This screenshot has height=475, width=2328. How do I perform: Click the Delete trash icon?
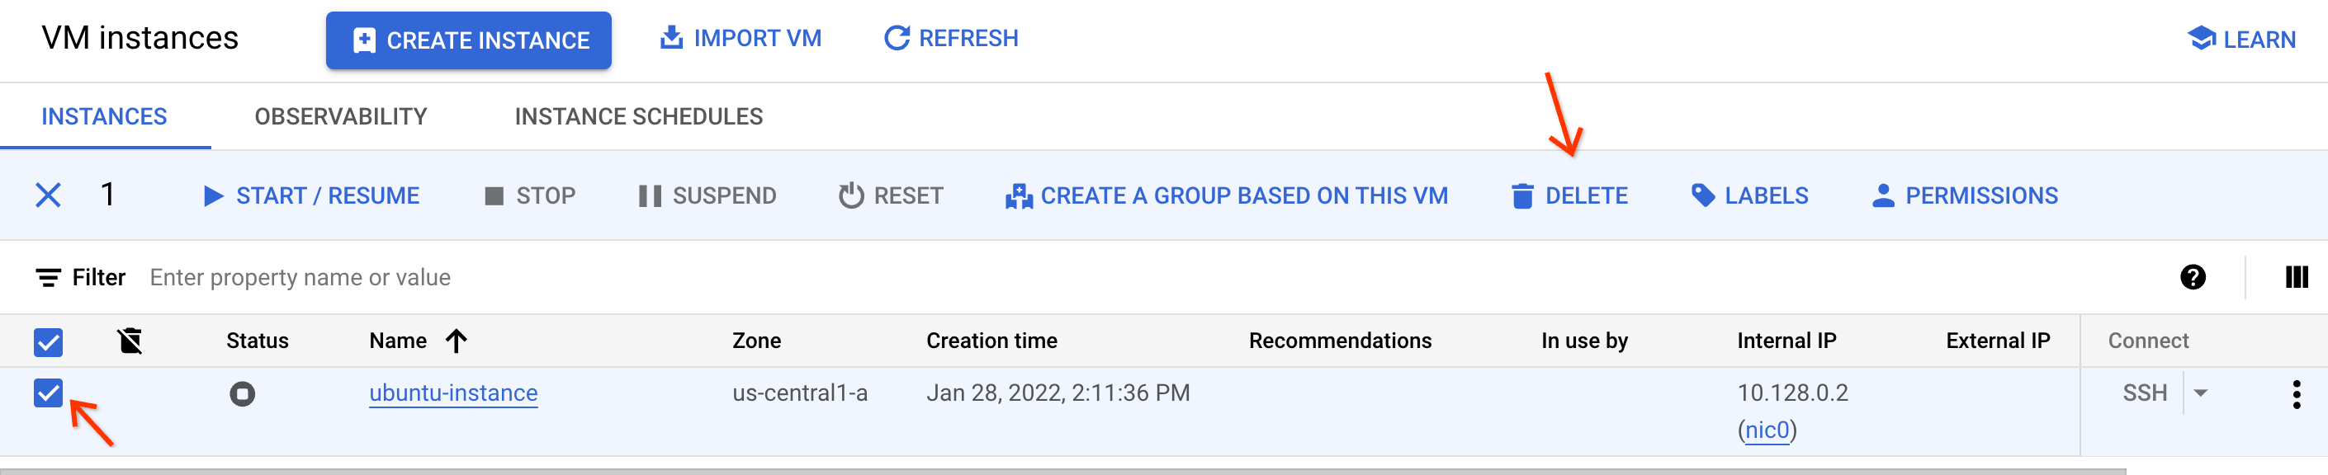(x=1524, y=195)
